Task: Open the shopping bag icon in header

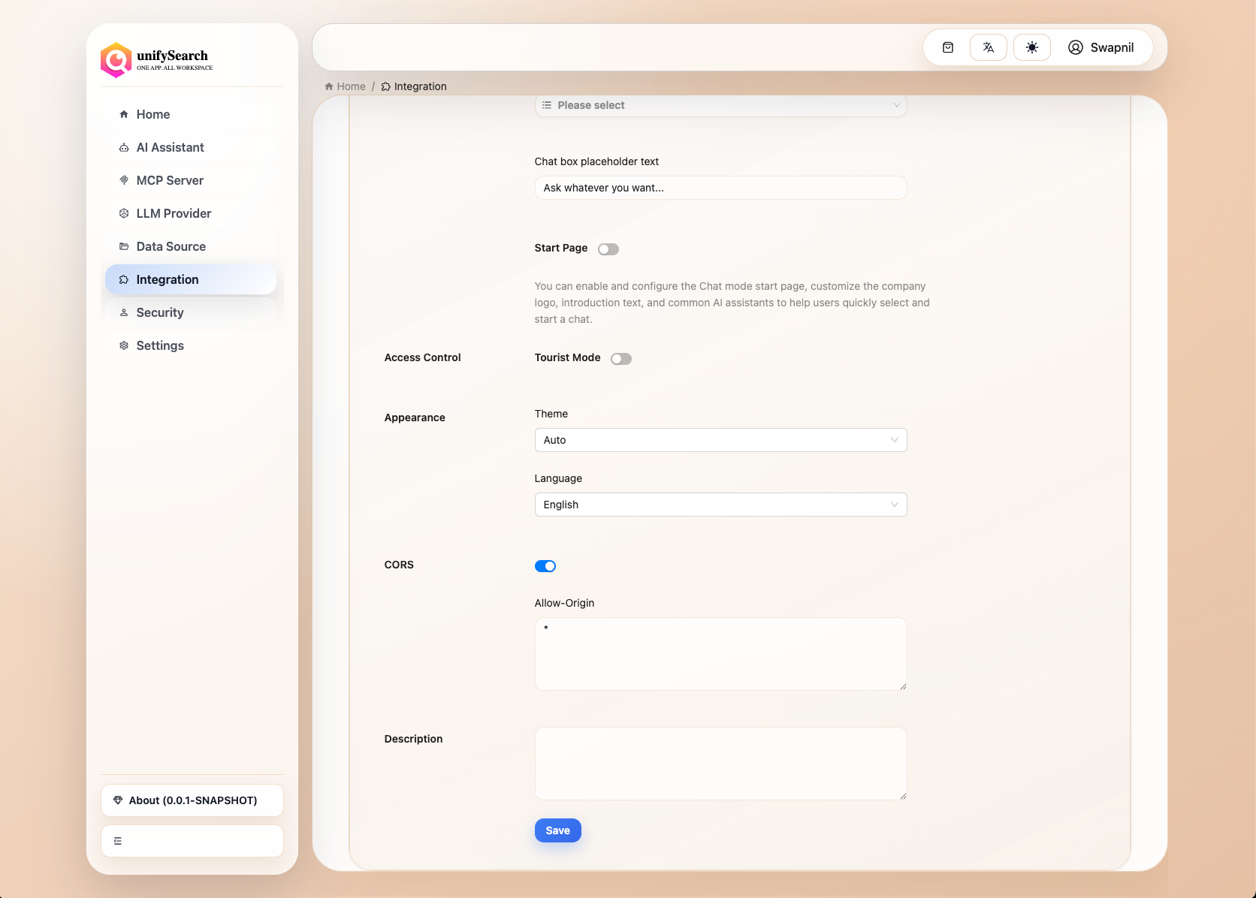Action: click(948, 47)
